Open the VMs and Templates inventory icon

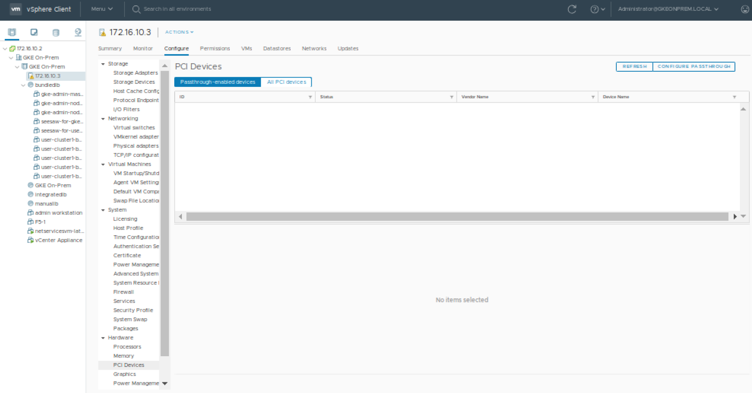[x=34, y=32]
